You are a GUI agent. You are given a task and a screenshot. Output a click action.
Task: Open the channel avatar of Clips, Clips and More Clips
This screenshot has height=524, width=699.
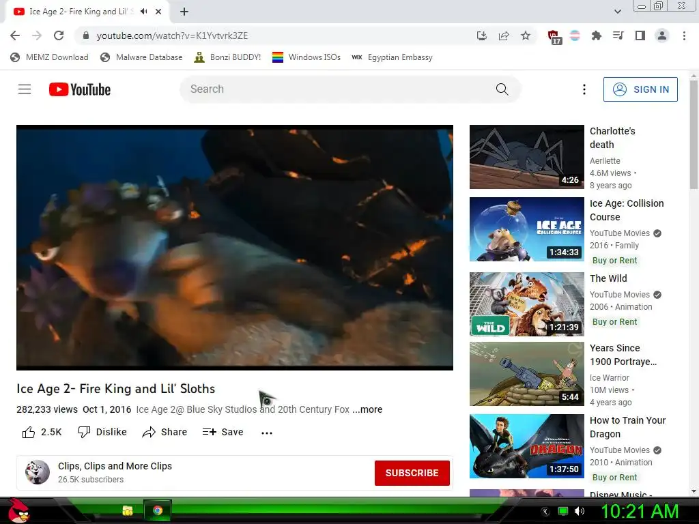point(38,472)
